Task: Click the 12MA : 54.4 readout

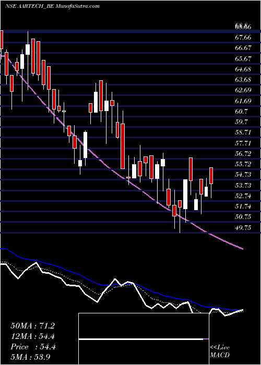Action: 33,336
